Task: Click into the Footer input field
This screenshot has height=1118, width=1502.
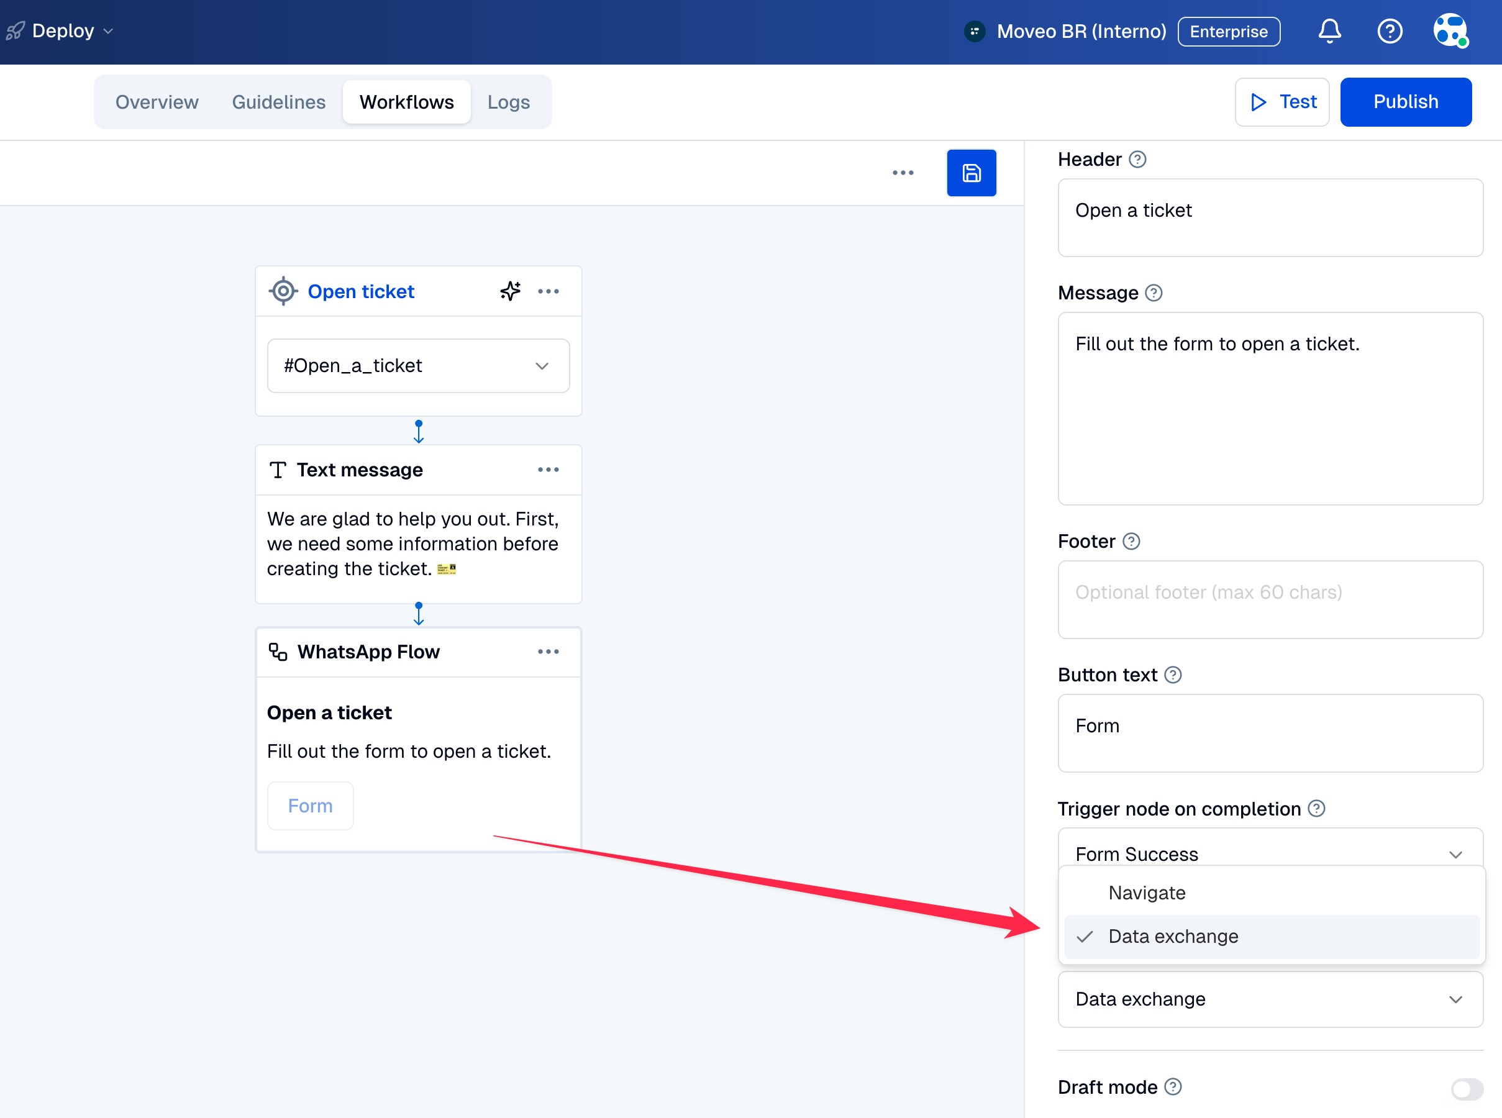Action: pyautogui.click(x=1269, y=599)
